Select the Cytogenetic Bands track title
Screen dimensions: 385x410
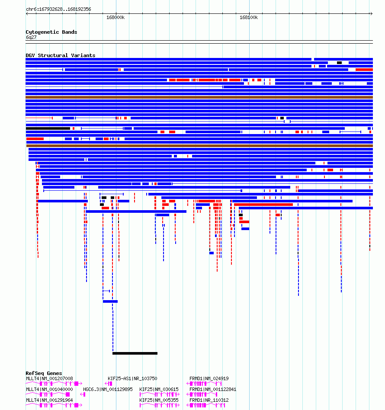pos(51,32)
